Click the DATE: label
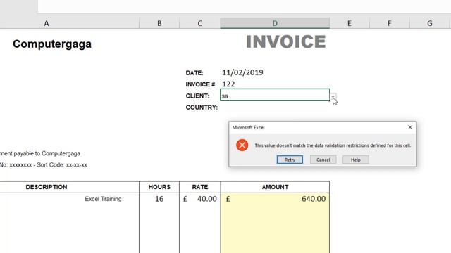This screenshot has width=451, height=253. tap(194, 73)
